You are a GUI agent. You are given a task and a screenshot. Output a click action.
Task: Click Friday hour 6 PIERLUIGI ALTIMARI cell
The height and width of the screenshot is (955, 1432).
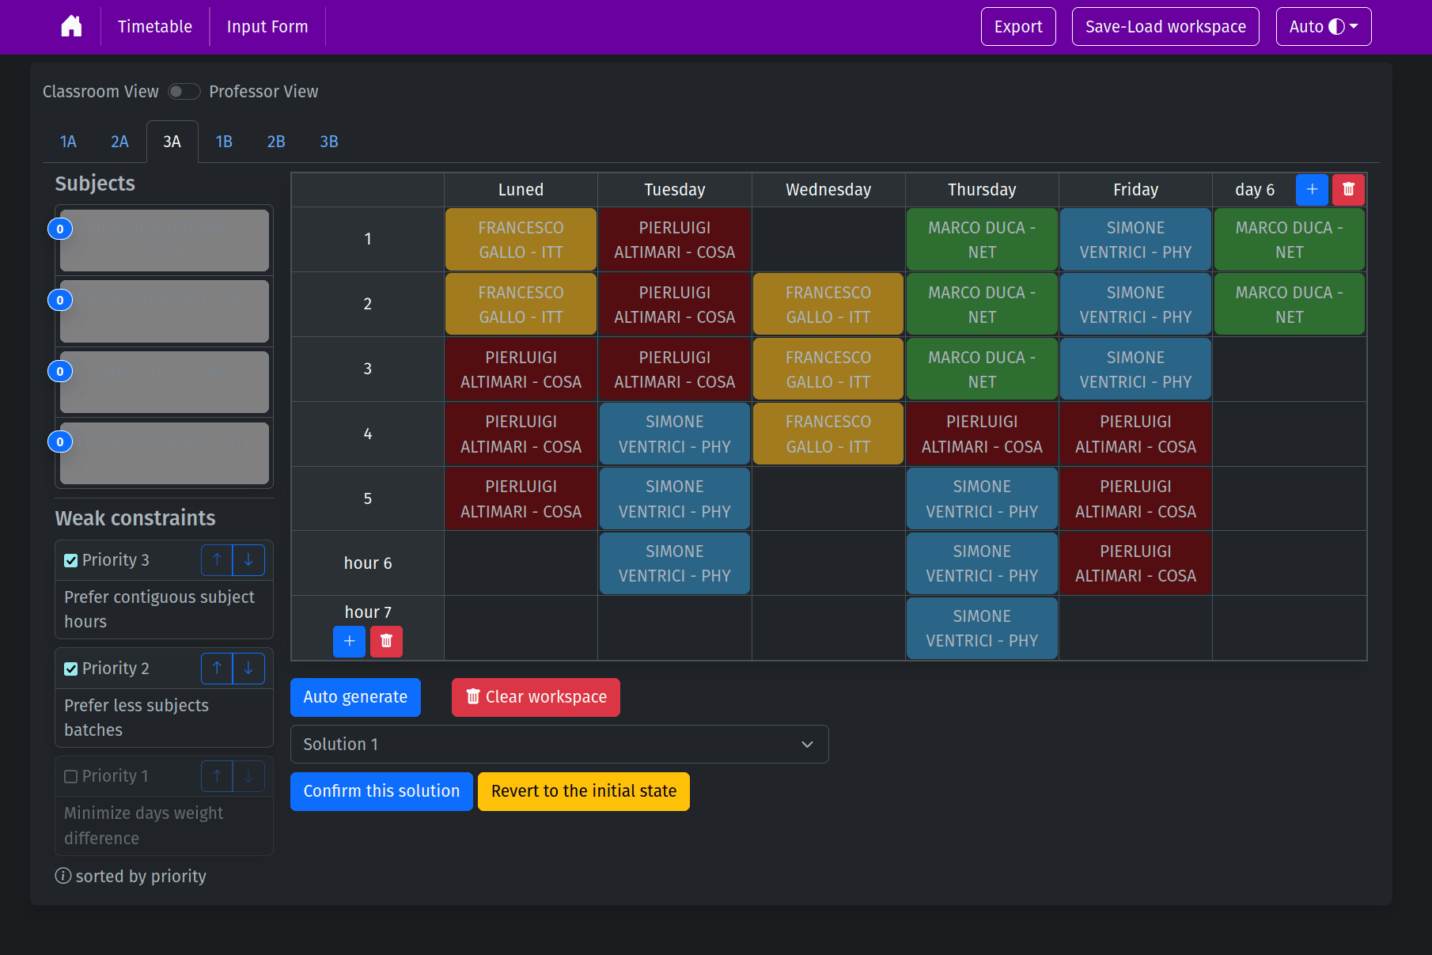click(1135, 563)
